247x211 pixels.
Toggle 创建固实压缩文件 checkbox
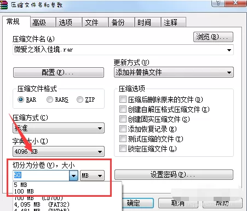[x=123, y=119]
